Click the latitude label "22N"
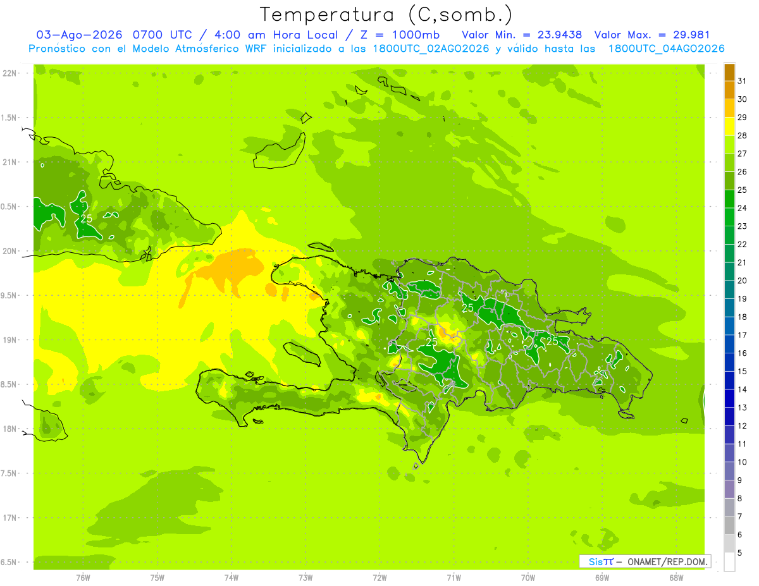 coord(9,73)
